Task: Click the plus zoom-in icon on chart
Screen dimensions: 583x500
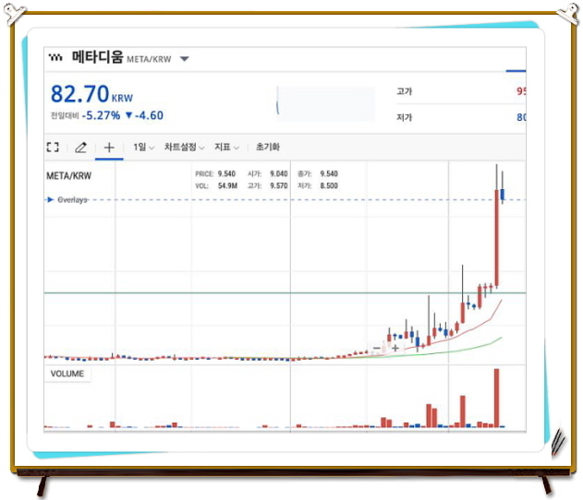Action: pyautogui.click(x=395, y=348)
